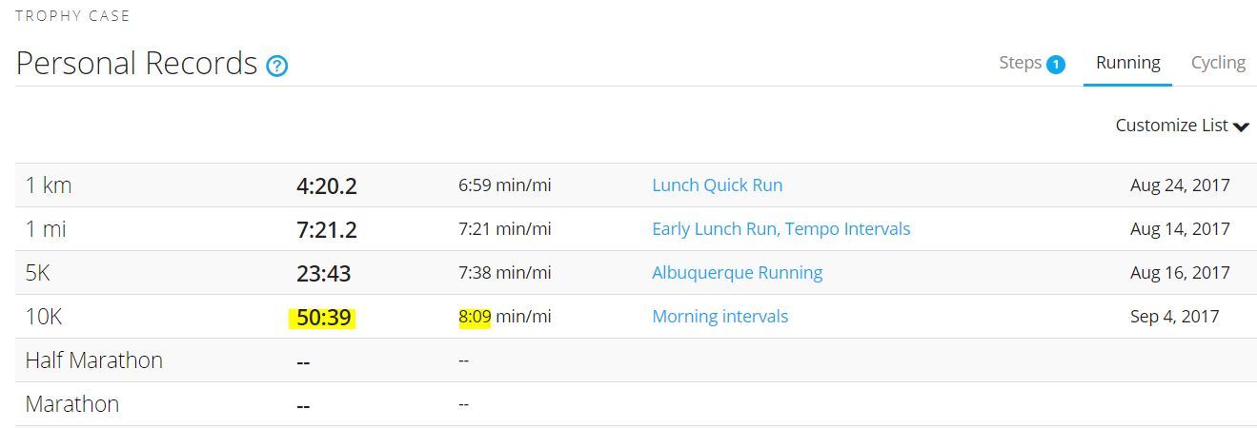1257x428 pixels.
Task: Click the highlighted 50:39 10K time
Action: 323,318
